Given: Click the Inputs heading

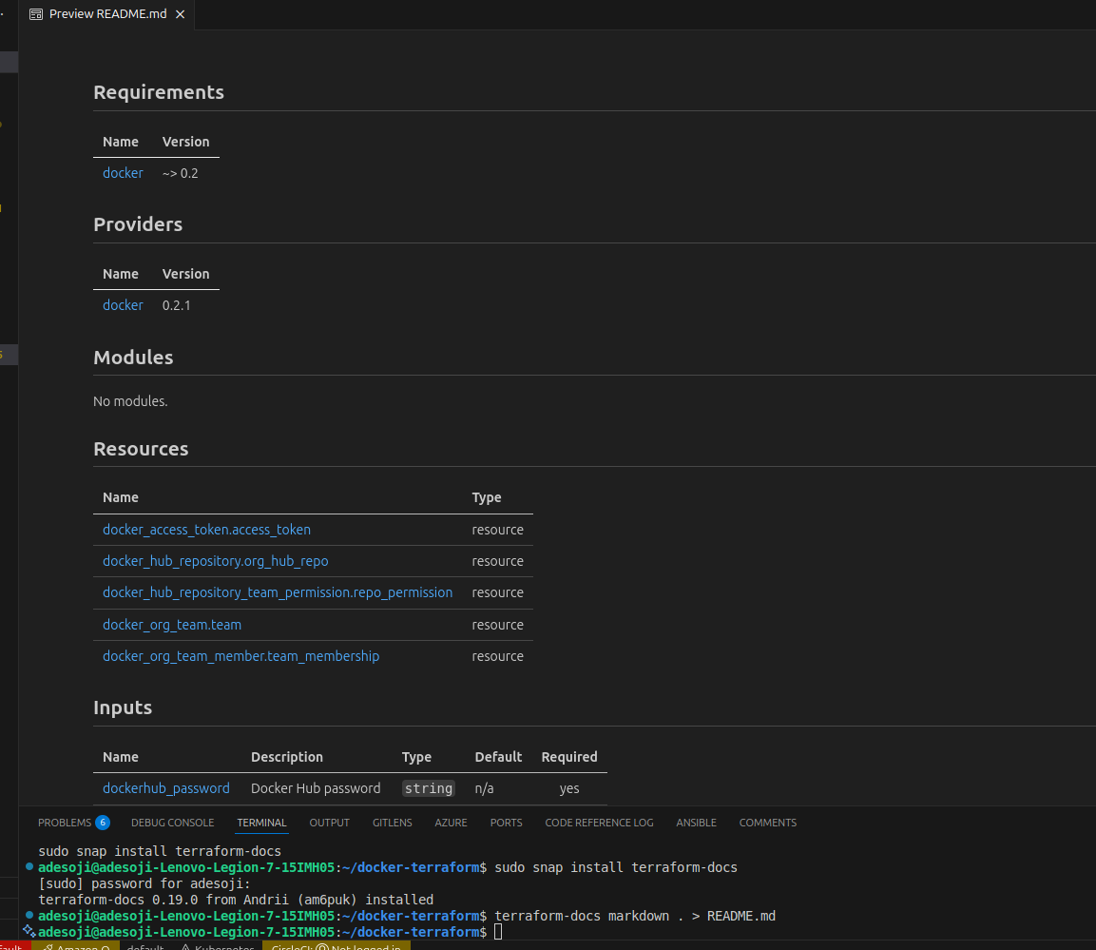Looking at the screenshot, I should coord(123,708).
